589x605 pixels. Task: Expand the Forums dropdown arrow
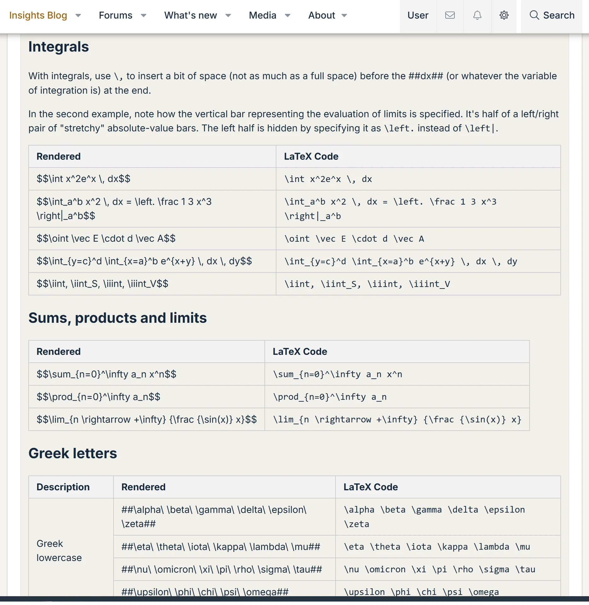point(143,15)
